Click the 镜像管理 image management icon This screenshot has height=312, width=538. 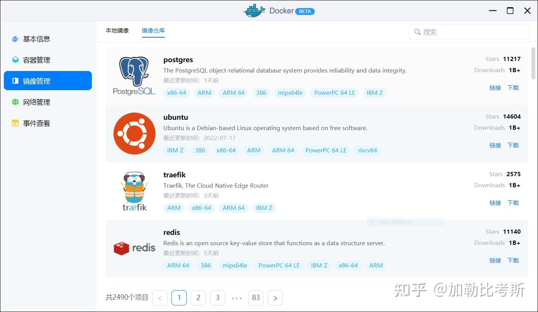point(15,81)
